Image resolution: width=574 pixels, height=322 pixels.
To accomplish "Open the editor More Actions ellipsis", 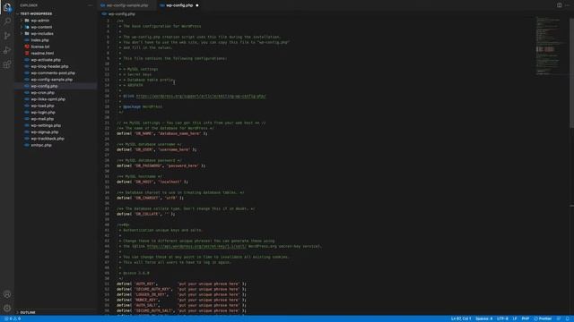I will 568,5.
